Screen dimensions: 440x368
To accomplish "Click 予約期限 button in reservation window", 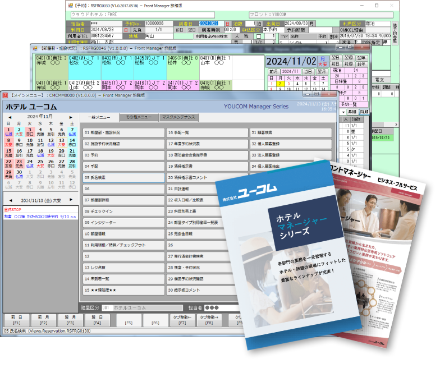I will 296,30.
